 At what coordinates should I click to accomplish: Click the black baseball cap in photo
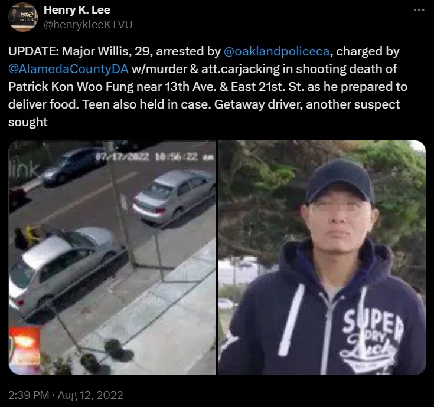click(341, 181)
